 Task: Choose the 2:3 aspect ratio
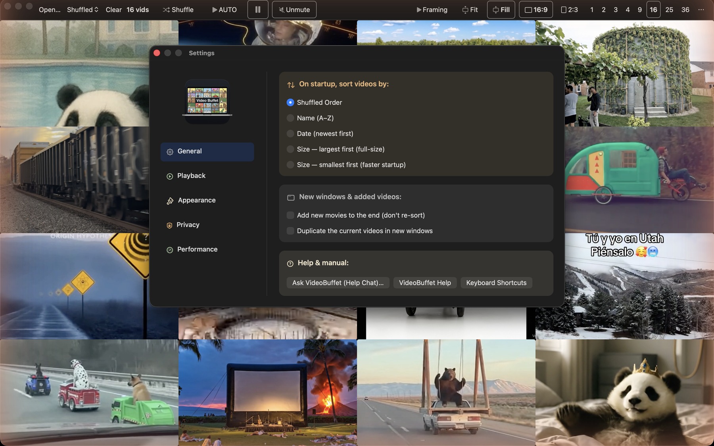(x=569, y=10)
